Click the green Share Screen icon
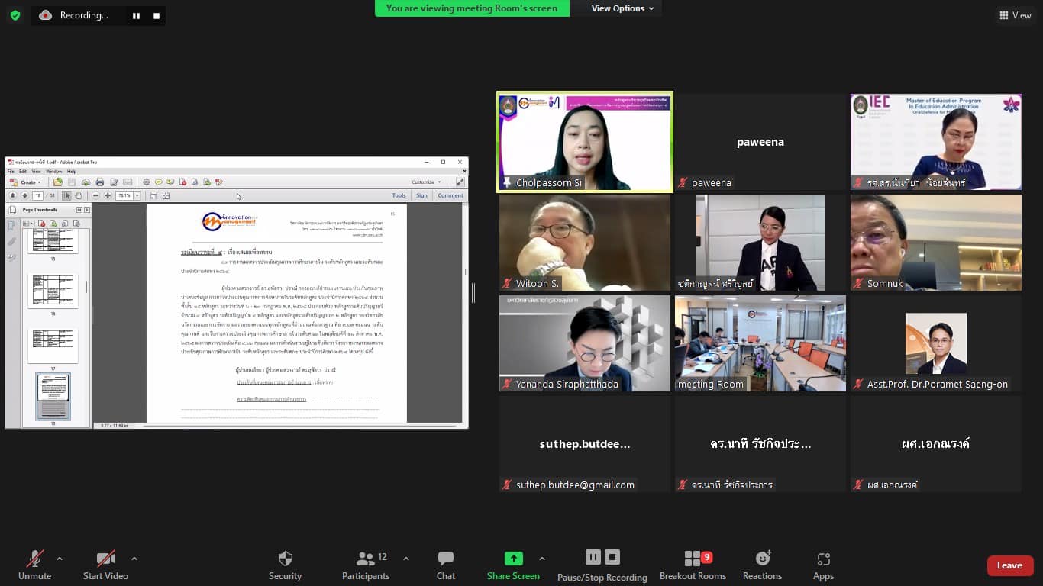Image resolution: width=1043 pixels, height=586 pixels. coord(513,559)
